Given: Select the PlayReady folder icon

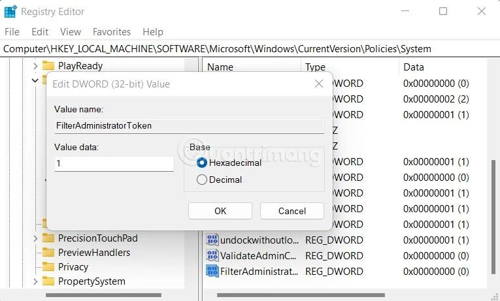Looking at the screenshot, I should click(x=48, y=65).
